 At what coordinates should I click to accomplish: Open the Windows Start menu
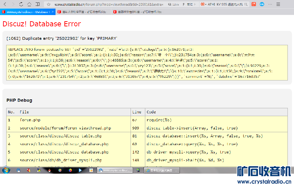(6, 170)
